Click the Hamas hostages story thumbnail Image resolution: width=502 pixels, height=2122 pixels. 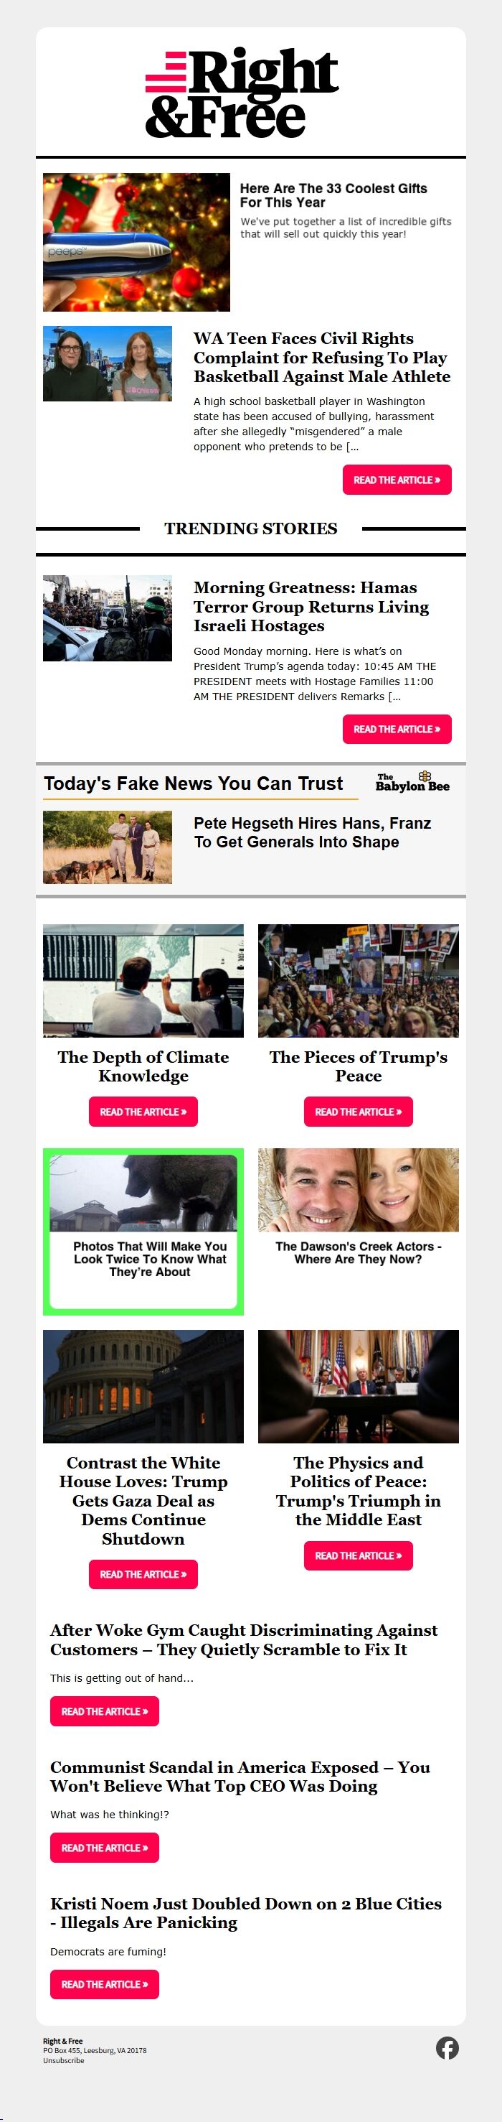(108, 618)
